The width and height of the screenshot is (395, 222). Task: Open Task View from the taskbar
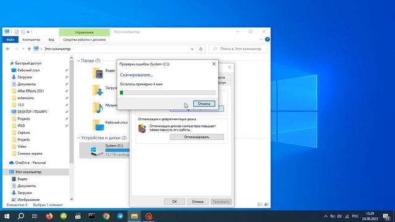[35, 216]
